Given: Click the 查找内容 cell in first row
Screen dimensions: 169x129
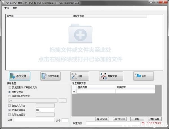Looking at the screenshot, I should click(x=96, y=92).
